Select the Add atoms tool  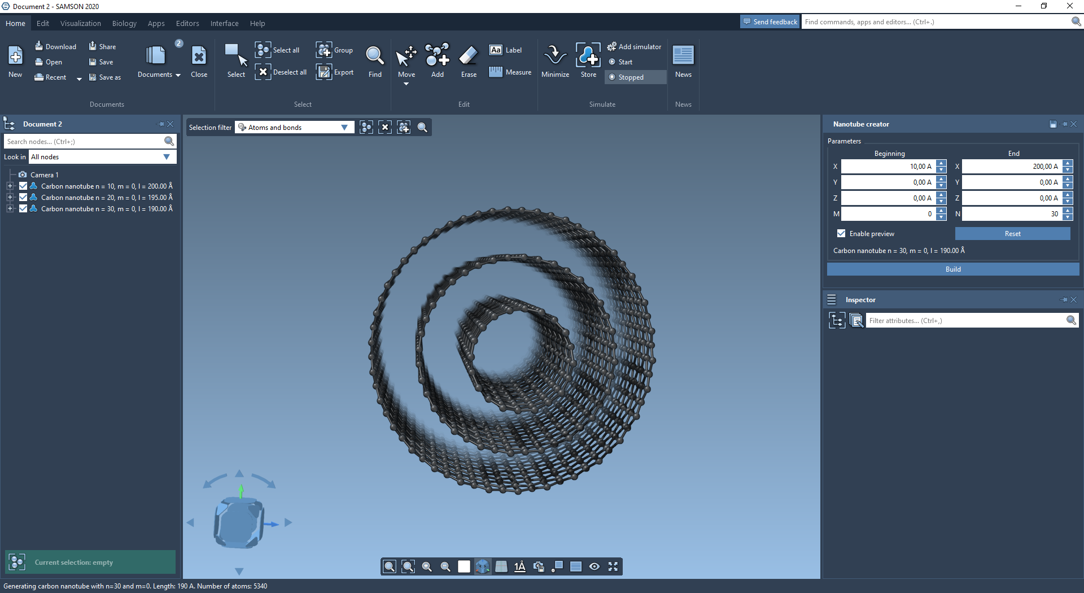tap(437, 56)
